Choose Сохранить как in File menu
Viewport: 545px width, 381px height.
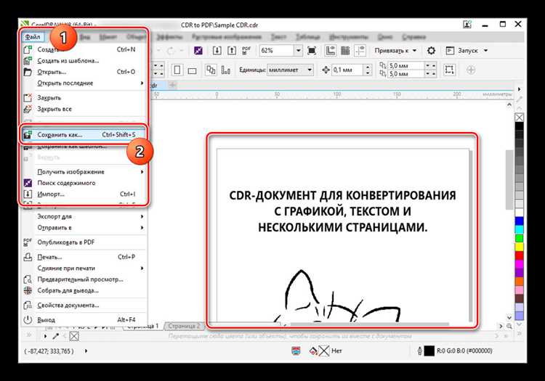pyautogui.click(x=84, y=135)
